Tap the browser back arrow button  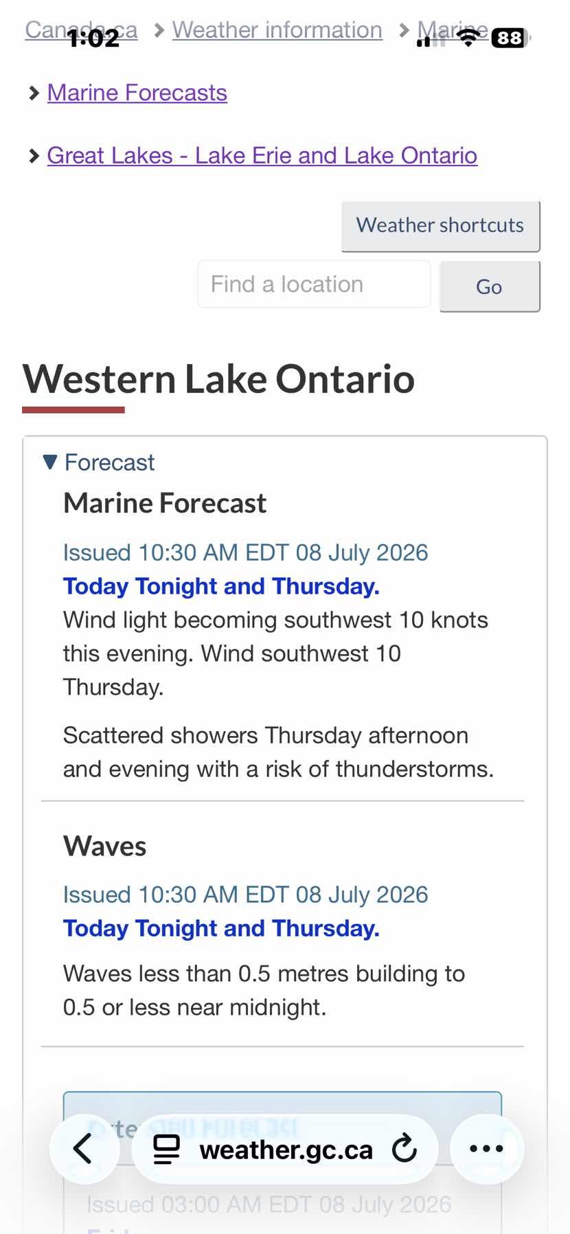(84, 1148)
